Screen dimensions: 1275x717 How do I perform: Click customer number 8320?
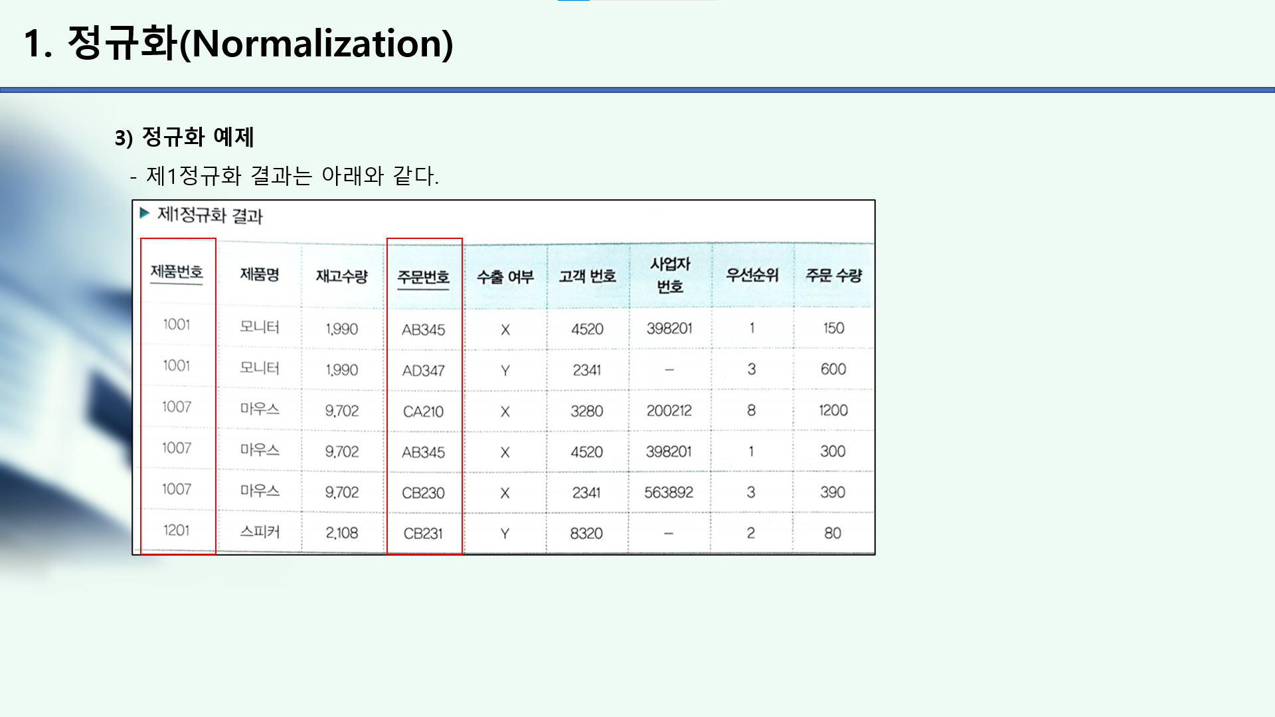[586, 534]
